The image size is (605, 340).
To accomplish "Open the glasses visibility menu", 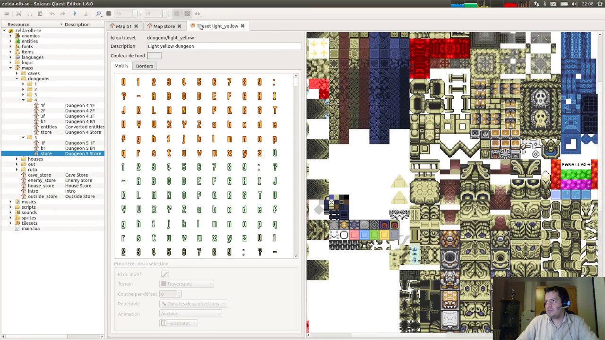I will [197, 14].
